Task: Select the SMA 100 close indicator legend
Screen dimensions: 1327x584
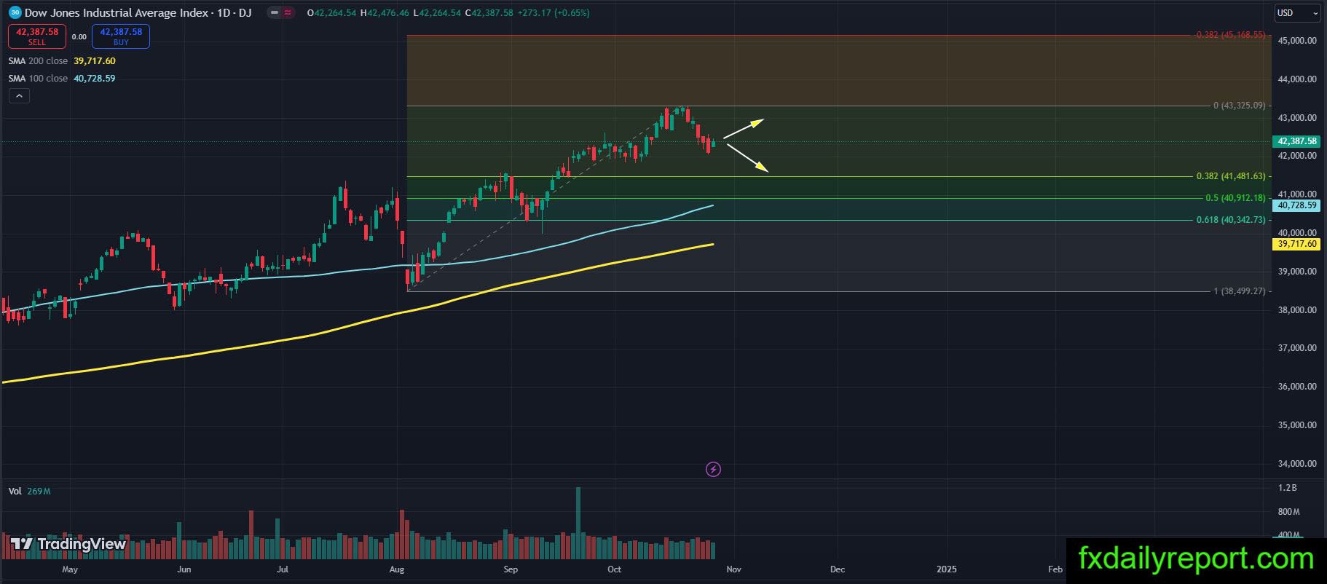Action: coord(38,79)
